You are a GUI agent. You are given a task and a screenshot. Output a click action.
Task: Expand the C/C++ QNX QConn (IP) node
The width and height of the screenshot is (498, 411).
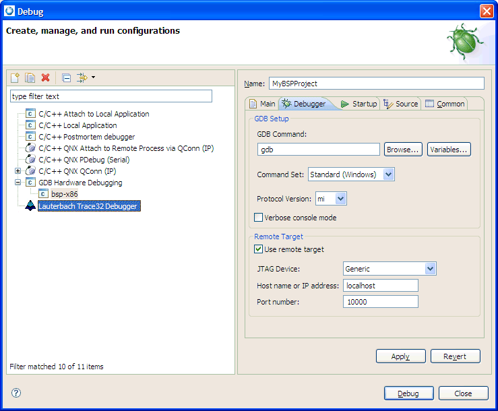[18, 171]
